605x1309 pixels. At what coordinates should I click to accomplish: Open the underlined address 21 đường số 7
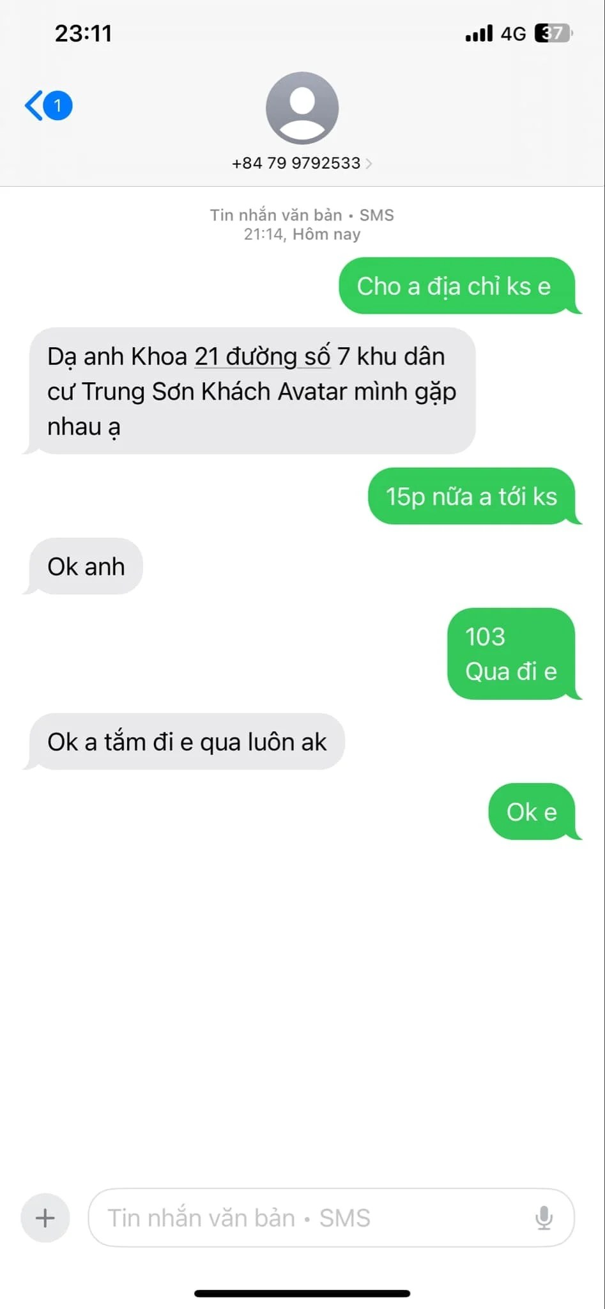point(262,357)
